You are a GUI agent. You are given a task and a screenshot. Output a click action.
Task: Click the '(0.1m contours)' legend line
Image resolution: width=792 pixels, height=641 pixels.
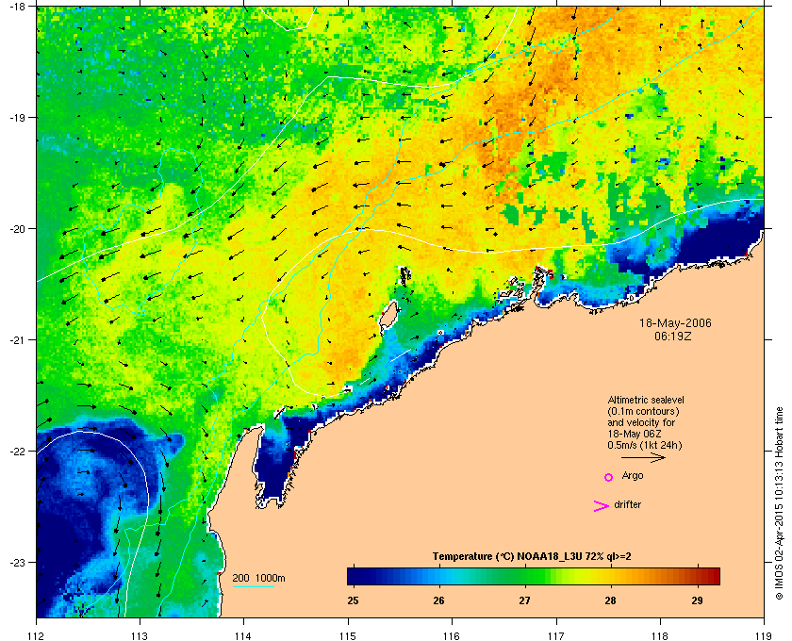643,411
